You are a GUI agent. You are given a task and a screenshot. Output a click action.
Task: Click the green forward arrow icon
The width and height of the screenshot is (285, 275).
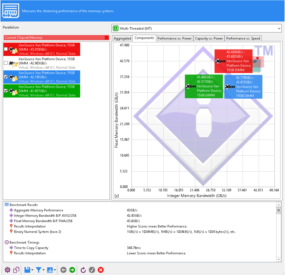(x=72, y=270)
